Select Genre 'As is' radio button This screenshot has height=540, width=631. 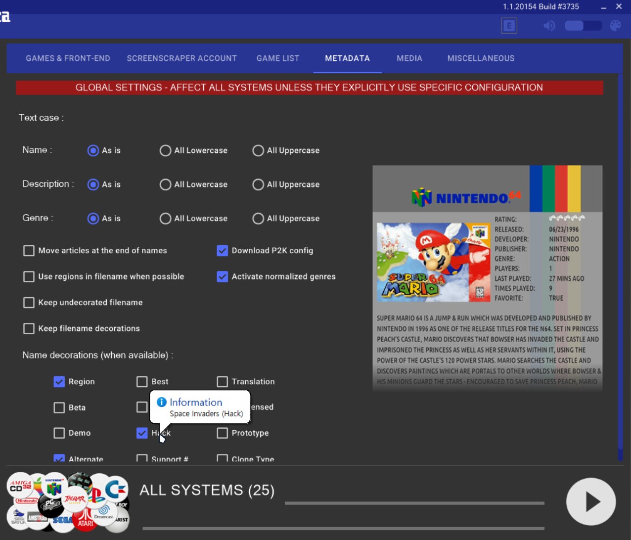[93, 219]
